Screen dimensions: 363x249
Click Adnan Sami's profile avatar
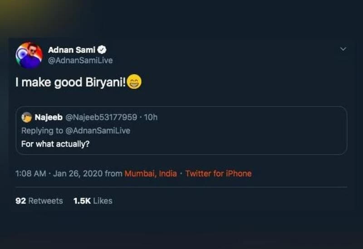tap(29, 55)
